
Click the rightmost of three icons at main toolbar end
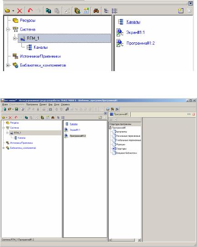pos(117,109)
